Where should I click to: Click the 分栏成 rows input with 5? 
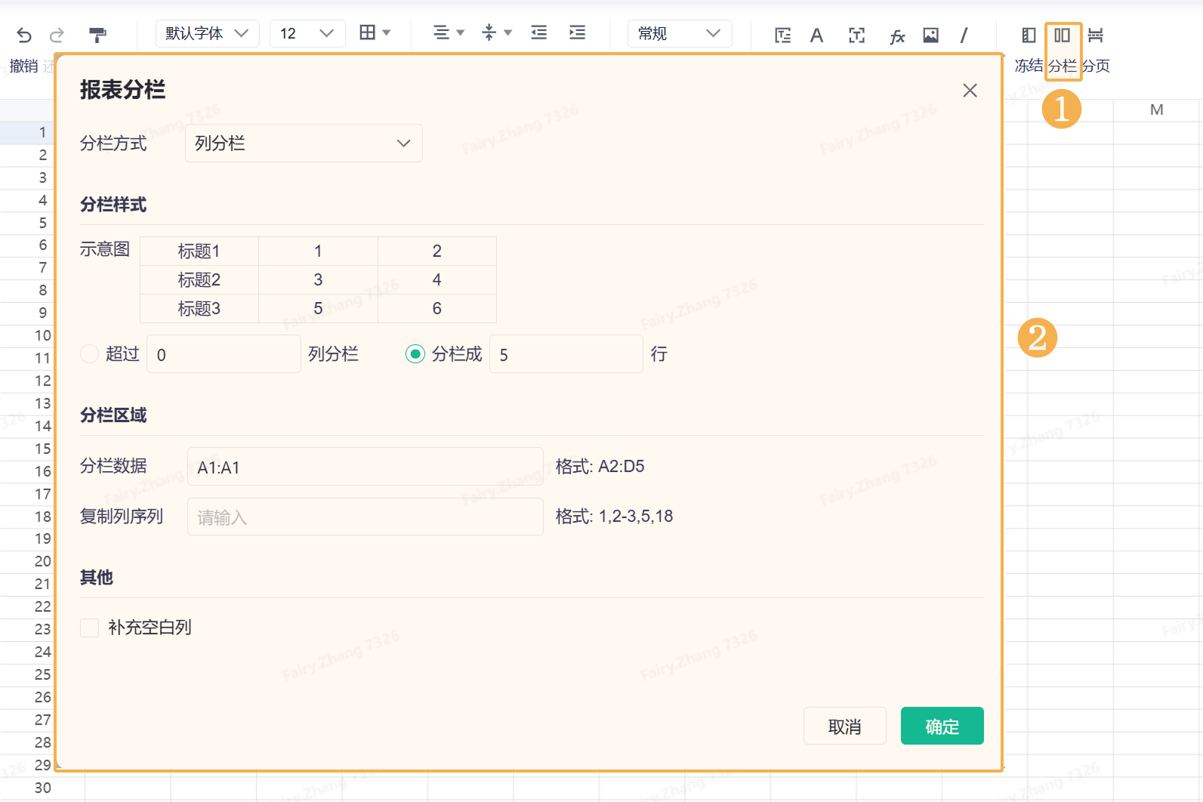pos(566,354)
